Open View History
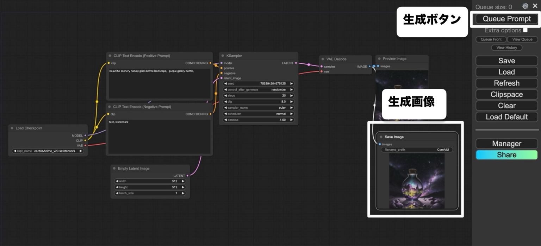This screenshot has width=541, height=246. [x=506, y=48]
